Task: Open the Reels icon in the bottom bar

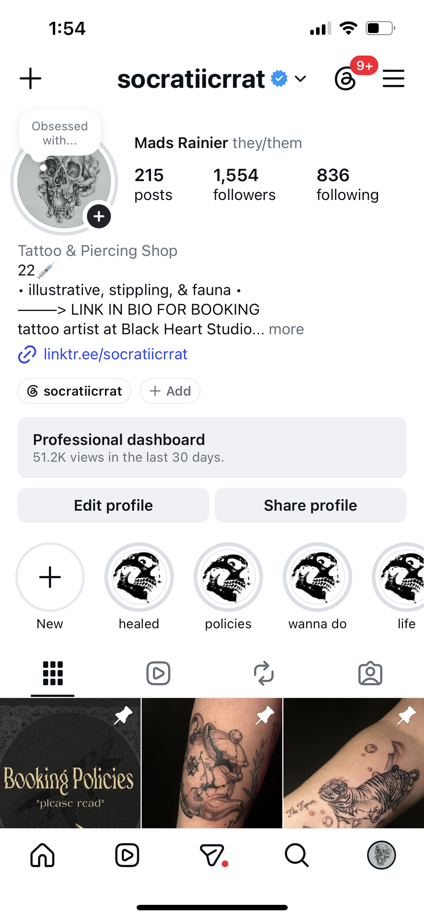Action: (x=127, y=855)
